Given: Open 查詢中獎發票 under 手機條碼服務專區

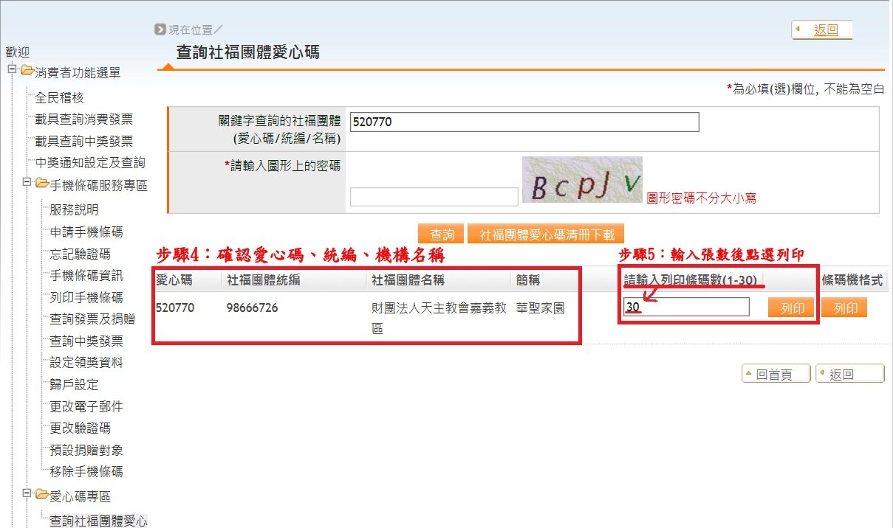Looking at the screenshot, I should (86, 341).
